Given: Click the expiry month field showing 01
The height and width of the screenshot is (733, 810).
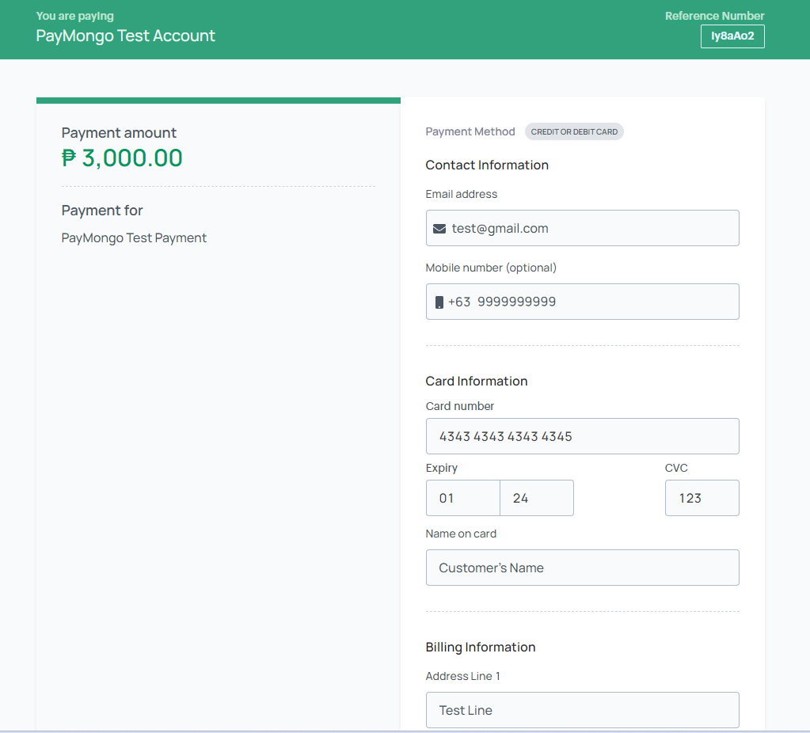Looking at the screenshot, I should point(463,498).
